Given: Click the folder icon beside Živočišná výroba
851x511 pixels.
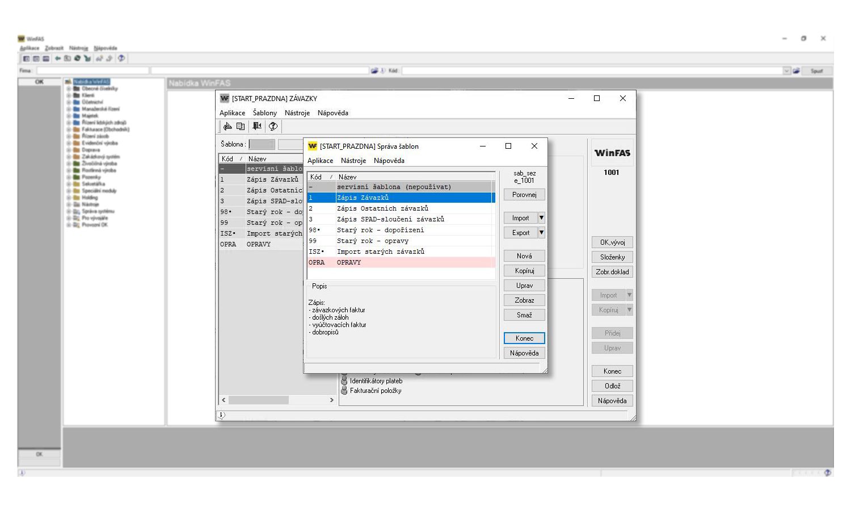Looking at the screenshot, I should click(x=76, y=164).
